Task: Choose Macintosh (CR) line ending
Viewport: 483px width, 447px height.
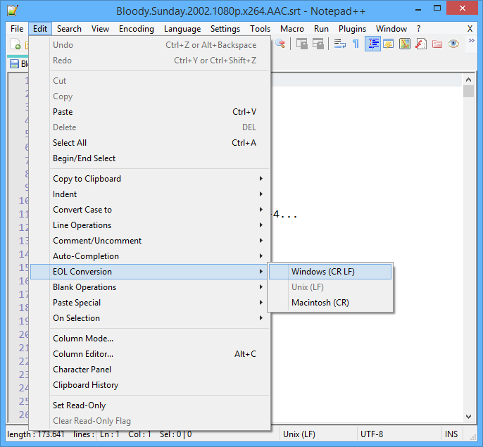Action: [x=320, y=303]
